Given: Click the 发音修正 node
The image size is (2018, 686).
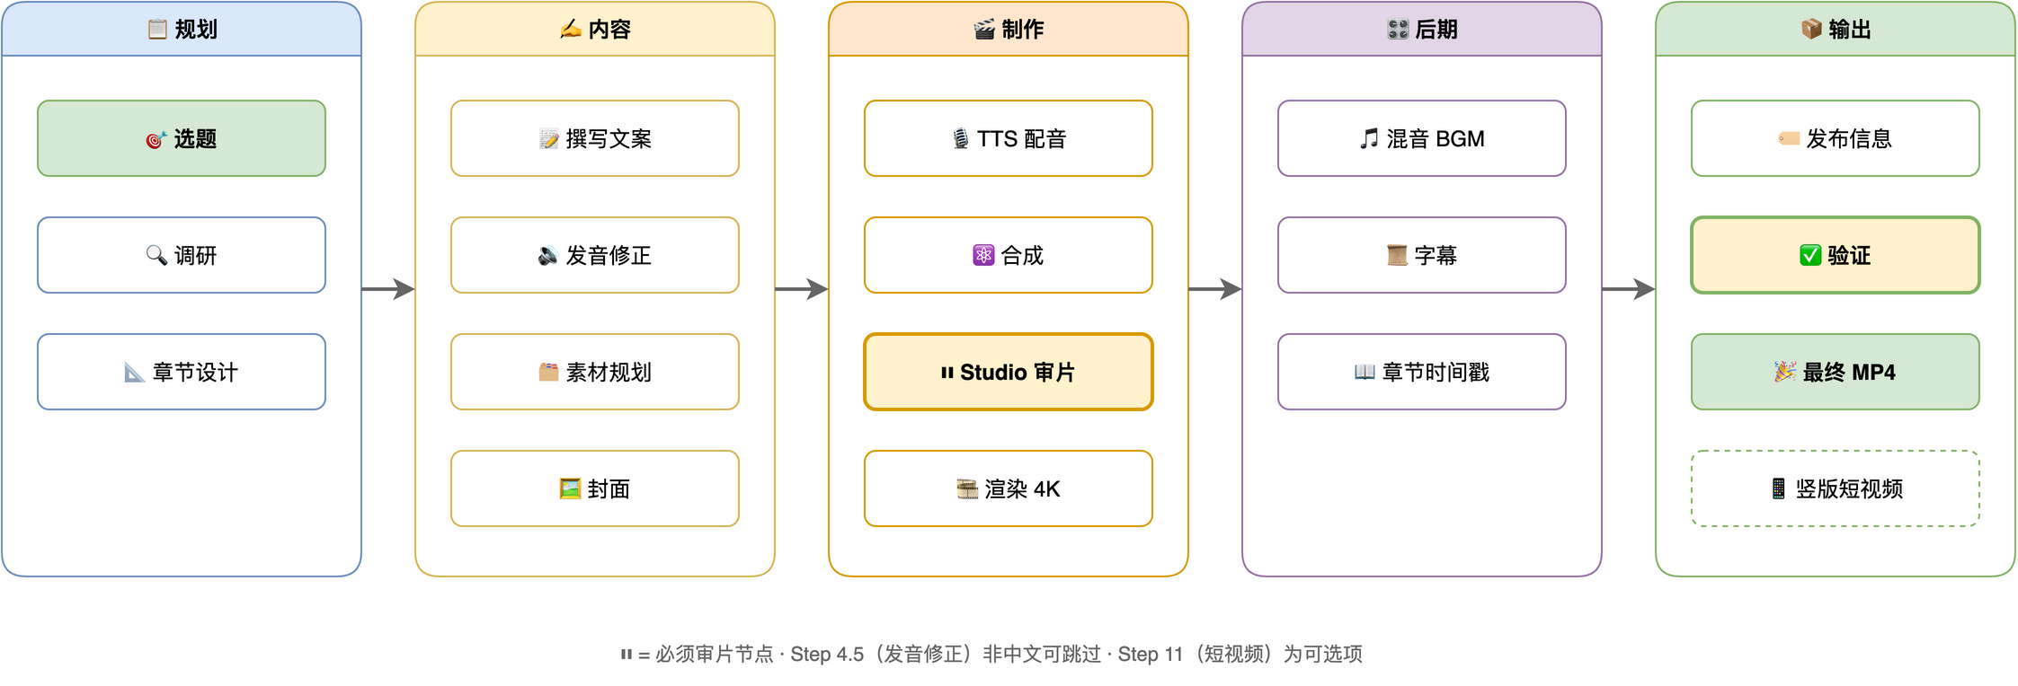Looking at the screenshot, I should [595, 255].
